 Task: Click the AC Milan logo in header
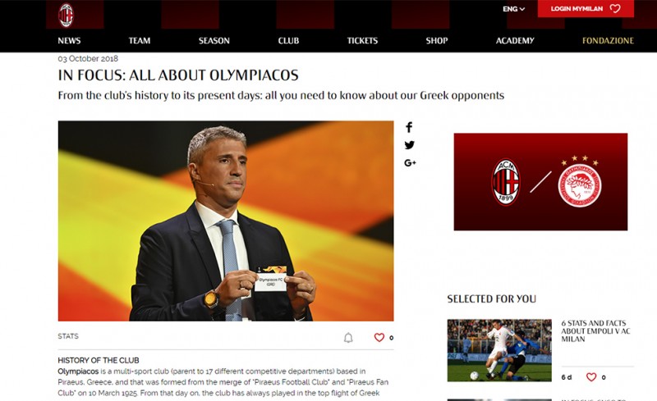[x=66, y=15]
